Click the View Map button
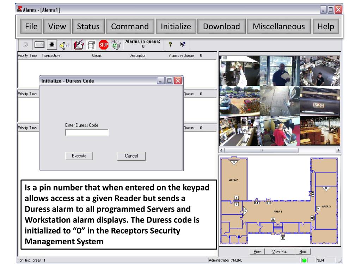This screenshot has width=361, height=270. pos(280,251)
